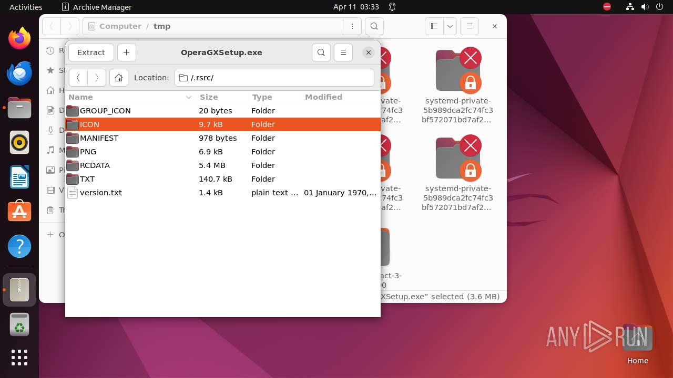Select the TXT folder row

click(x=223, y=179)
